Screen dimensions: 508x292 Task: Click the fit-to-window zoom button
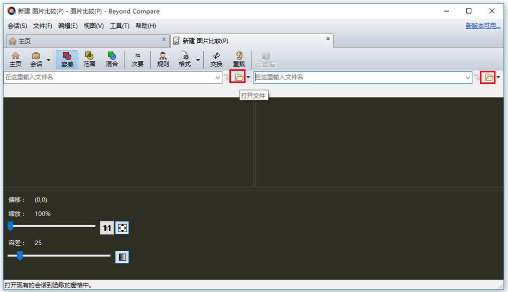122,228
